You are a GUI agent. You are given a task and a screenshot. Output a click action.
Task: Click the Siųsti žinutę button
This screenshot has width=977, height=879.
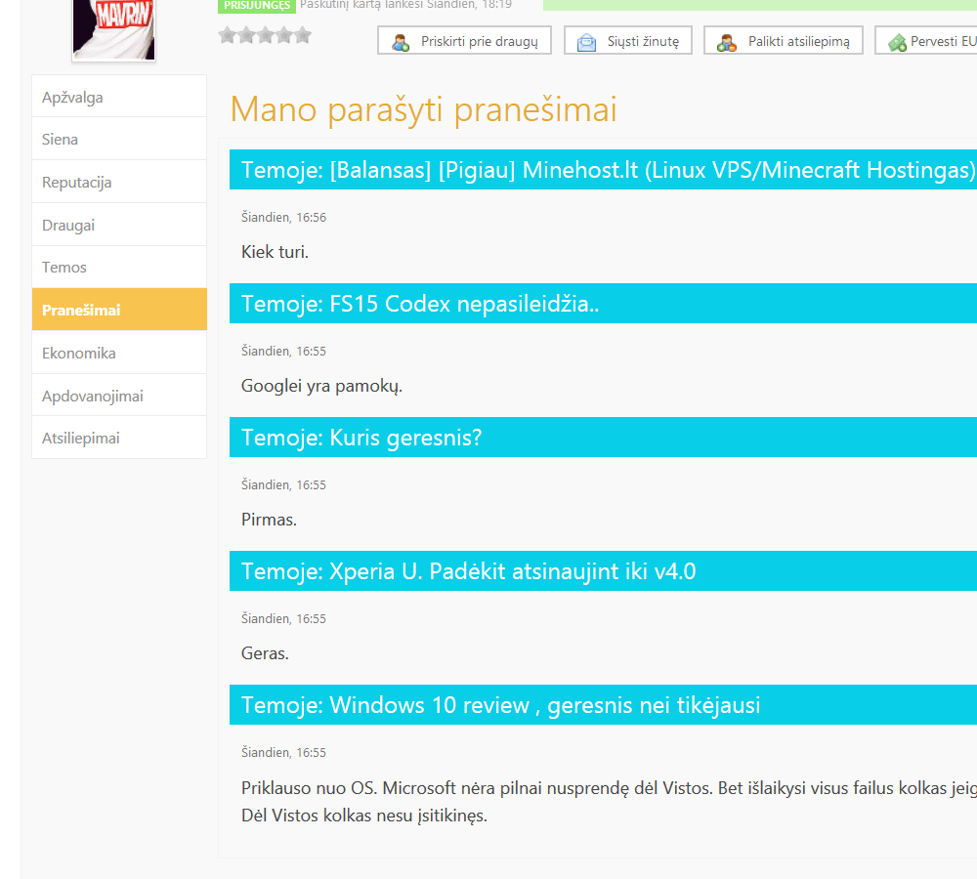pyautogui.click(x=628, y=40)
